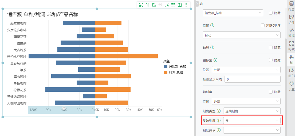Click the 薄荷花茶 category label

(20, 37)
